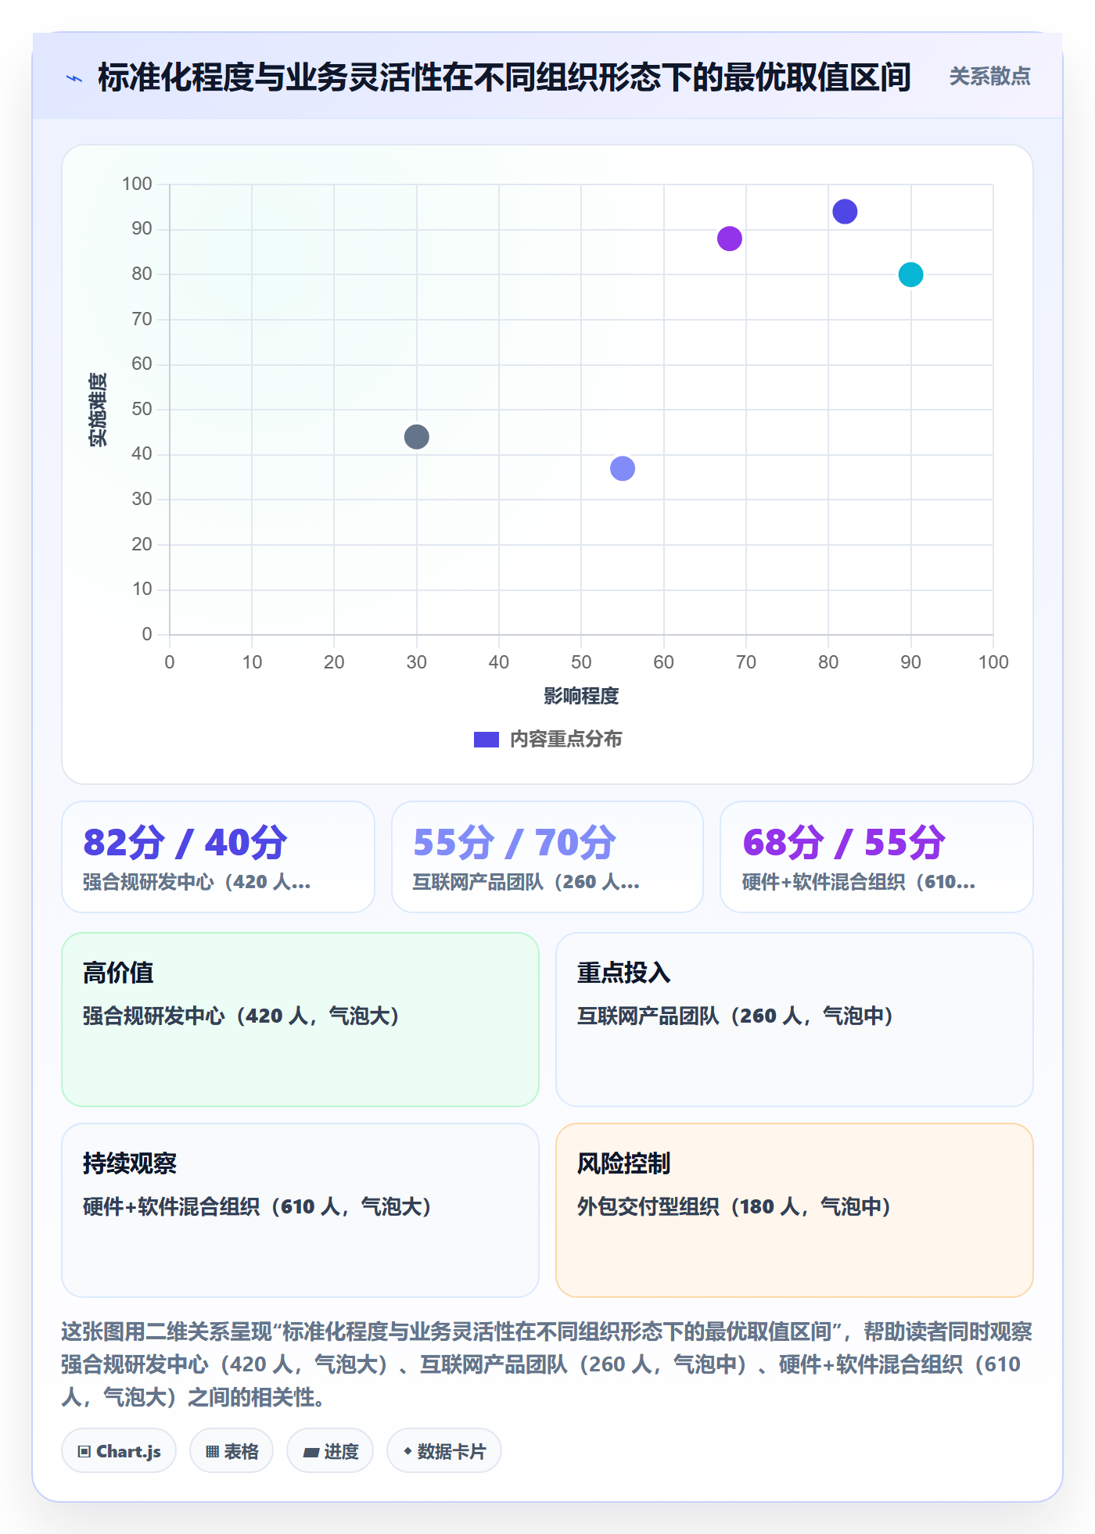Toggle the 内容重点分布 legend item
Screen dimensions: 1095x1534
pos(547,739)
